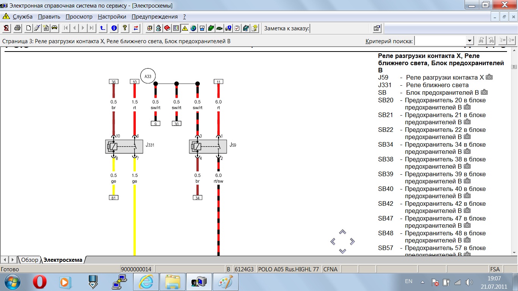Open the Настройки menu
Viewport: 518px width, 291px height.
(112, 17)
